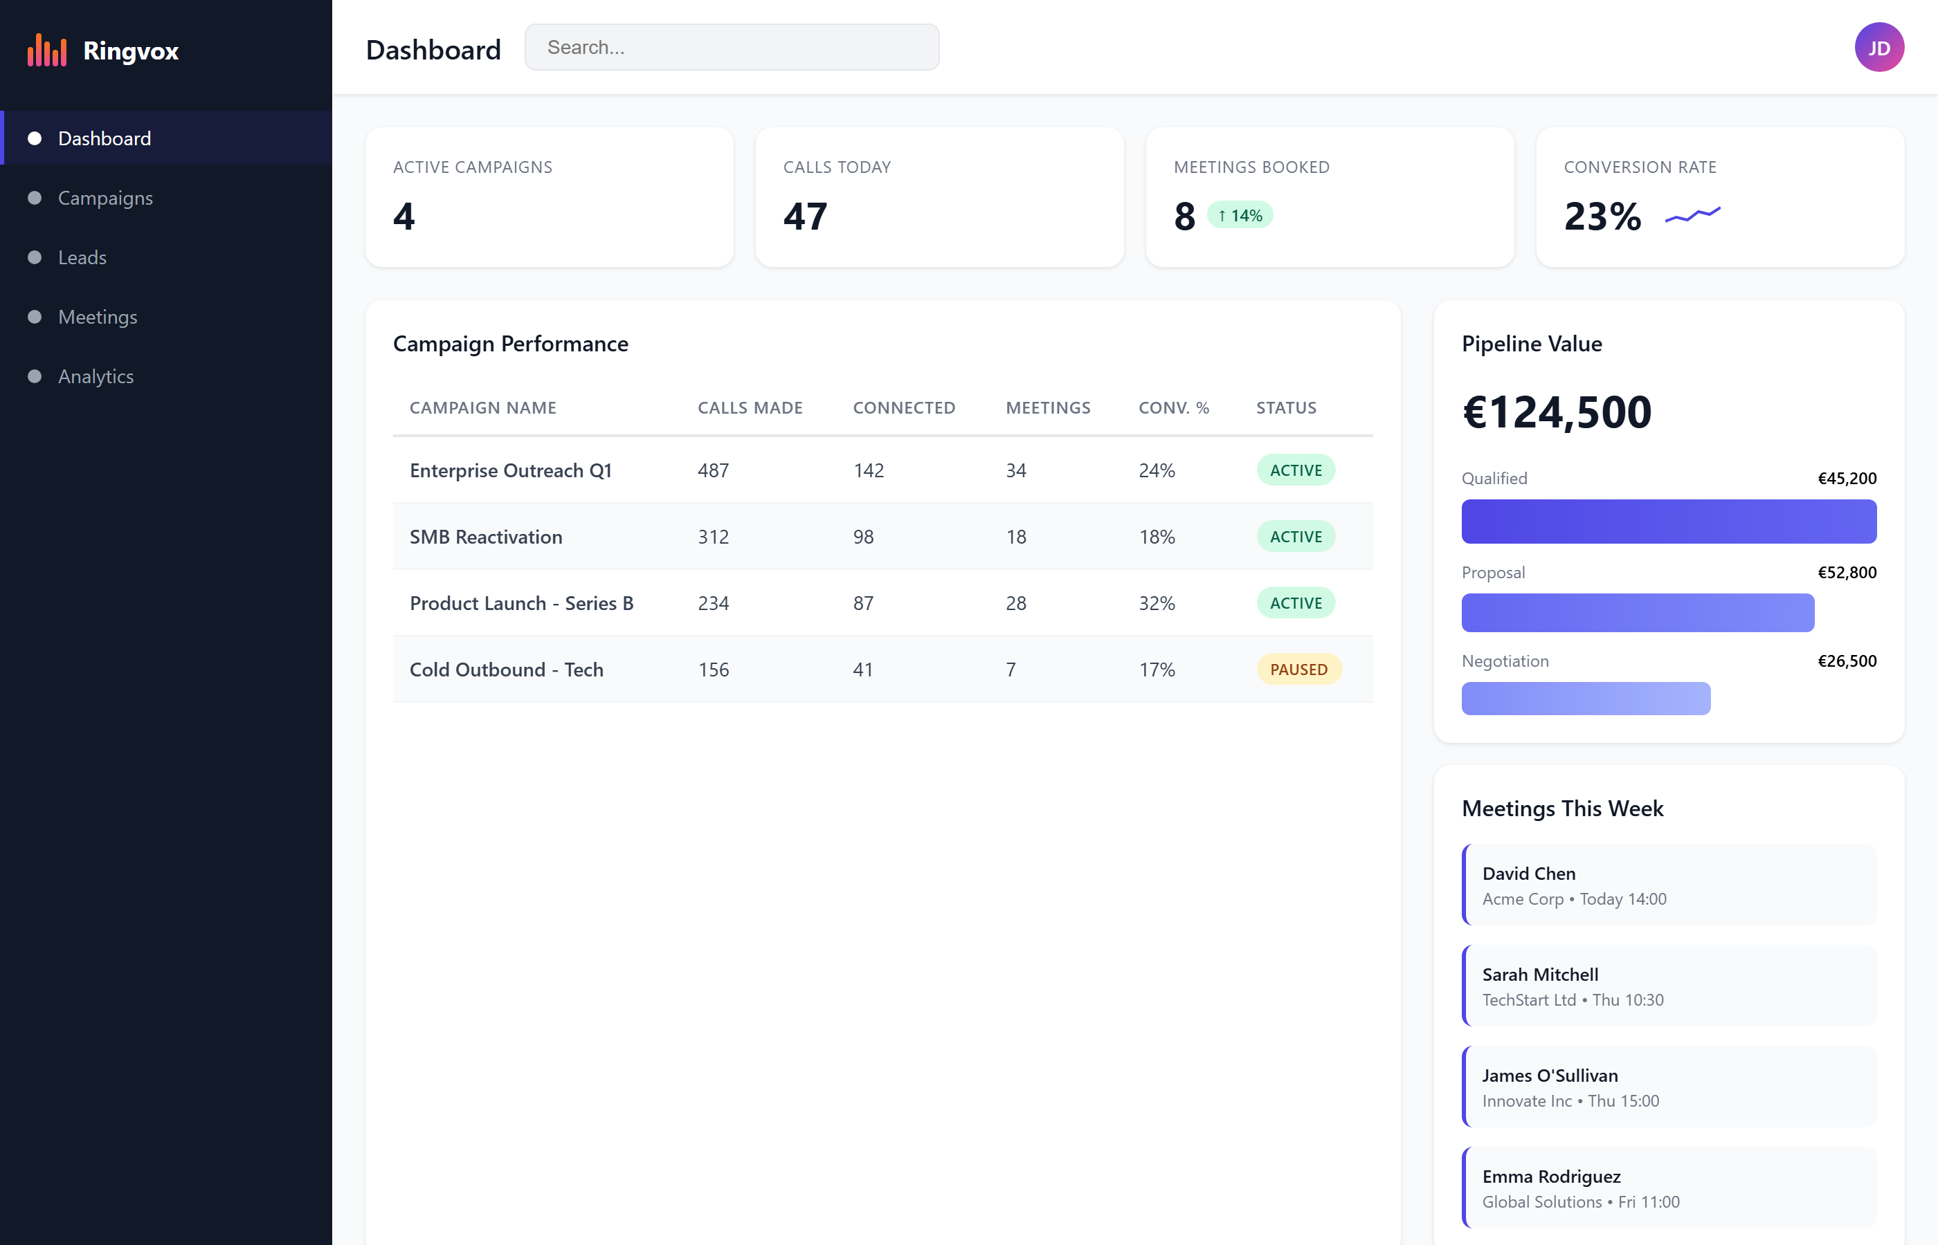Image resolution: width=1938 pixels, height=1245 pixels.
Task: Click into the Search field
Action: tap(731, 48)
